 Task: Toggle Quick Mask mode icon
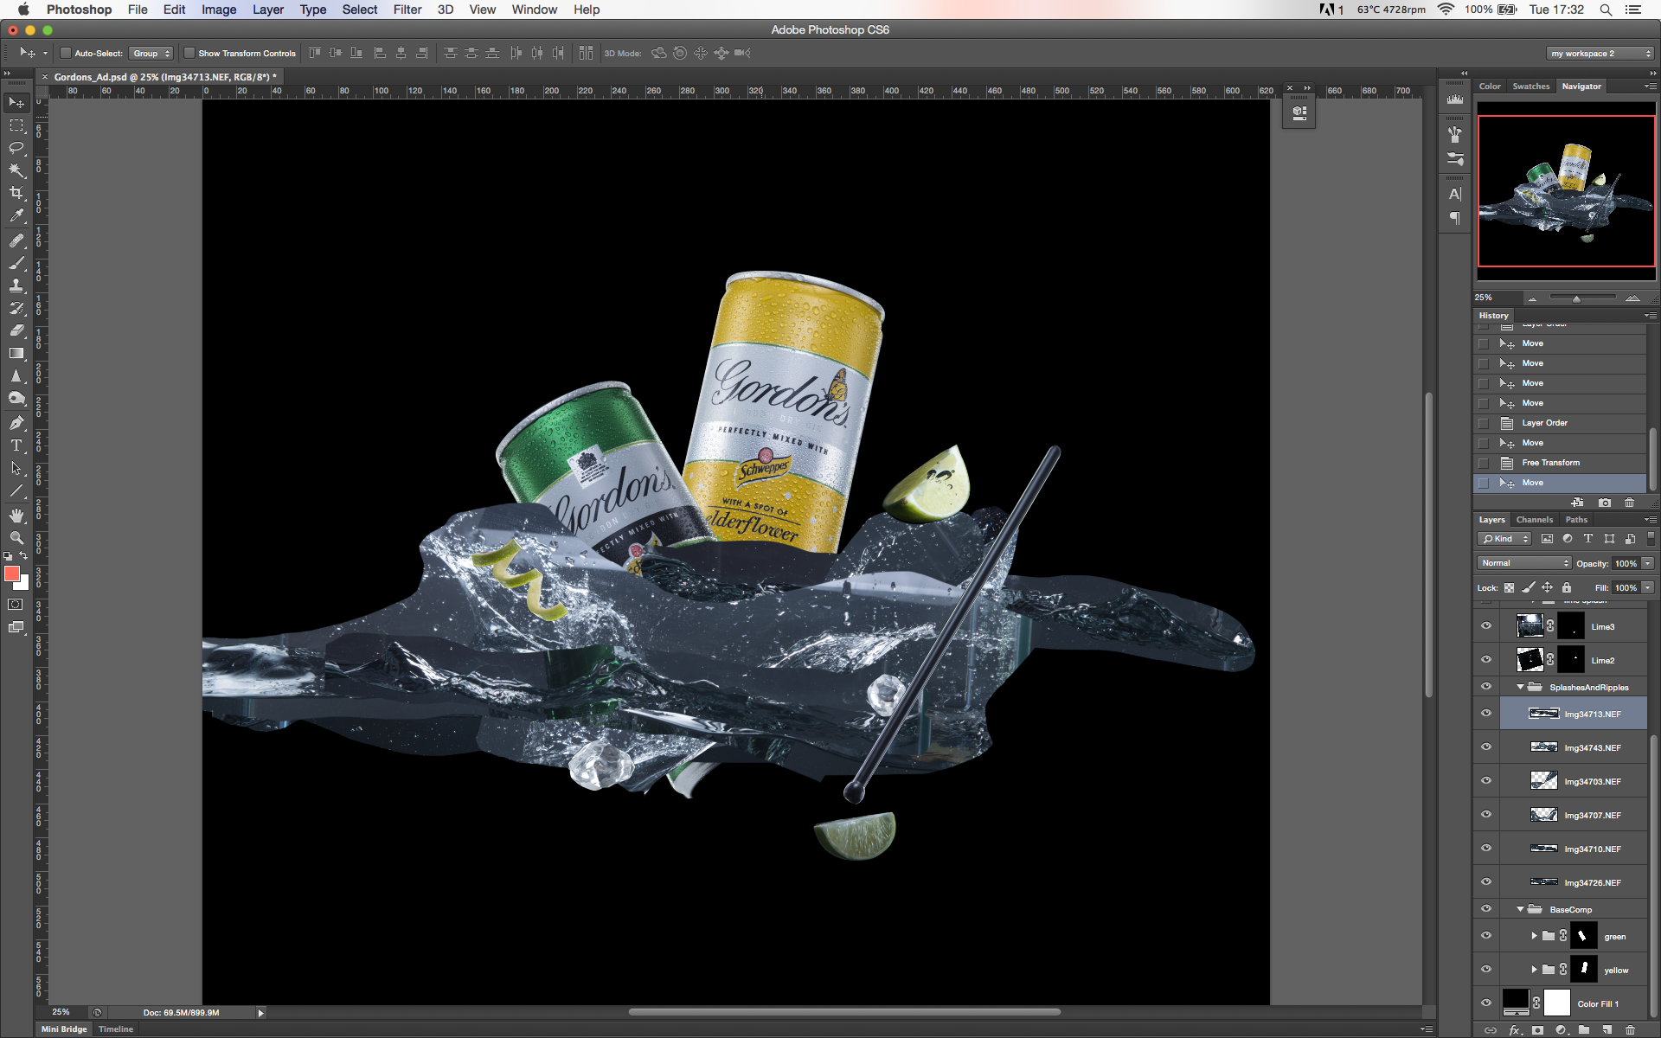tap(16, 605)
